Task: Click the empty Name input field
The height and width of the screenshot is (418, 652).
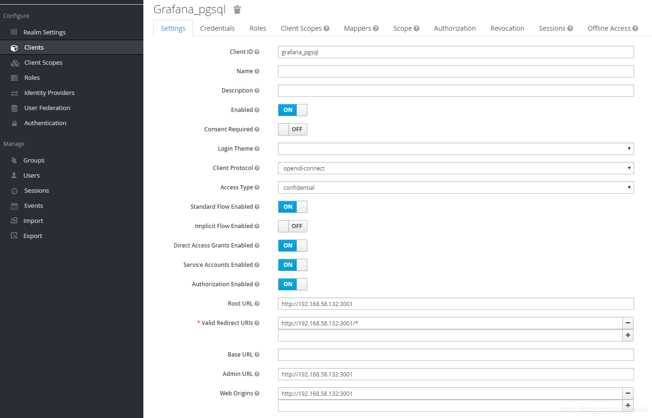Action: point(456,71)
